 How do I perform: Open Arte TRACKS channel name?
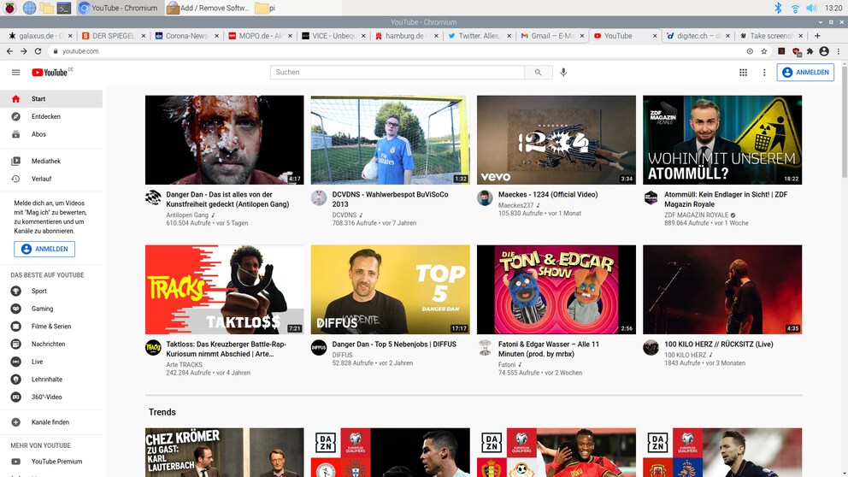184,364
